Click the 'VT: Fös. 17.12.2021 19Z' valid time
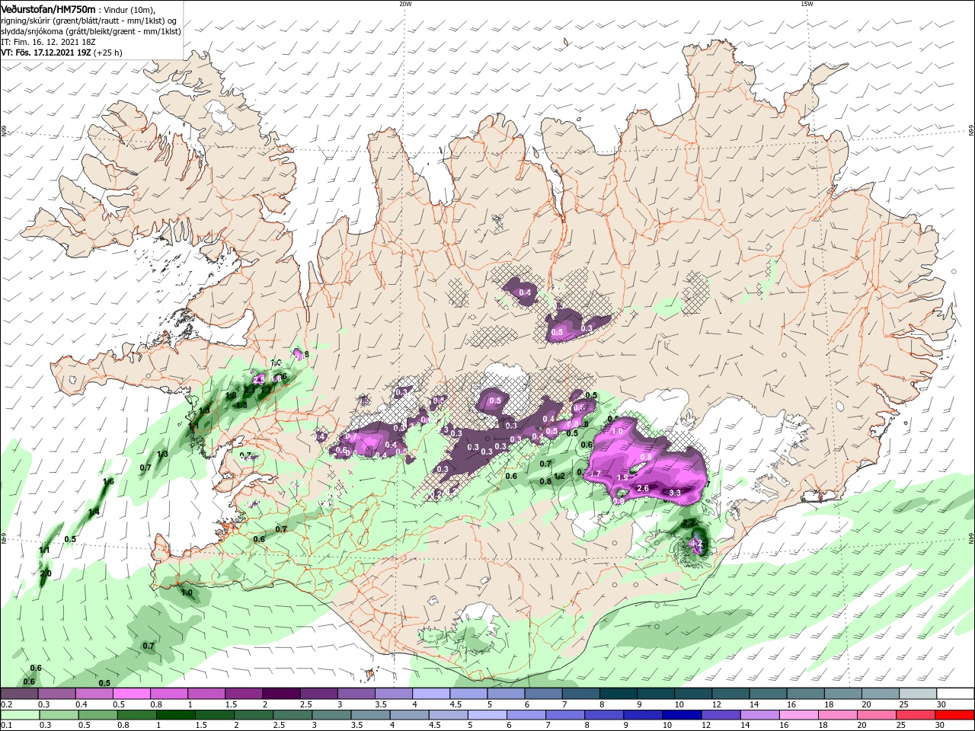 coord(46,53)
